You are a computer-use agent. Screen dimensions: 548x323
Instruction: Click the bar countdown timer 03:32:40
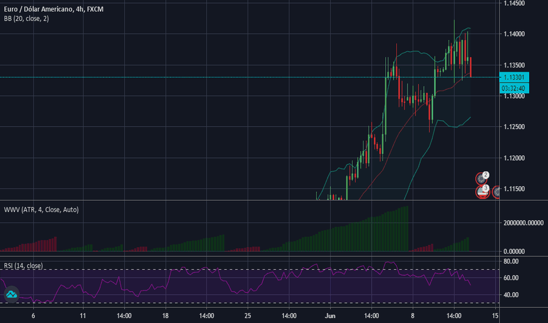pyautogui.click(x=514, y=88)
